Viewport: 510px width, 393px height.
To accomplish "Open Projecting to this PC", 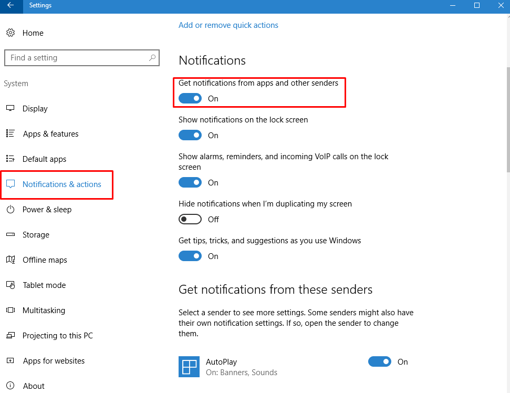I will click(58, 335).
